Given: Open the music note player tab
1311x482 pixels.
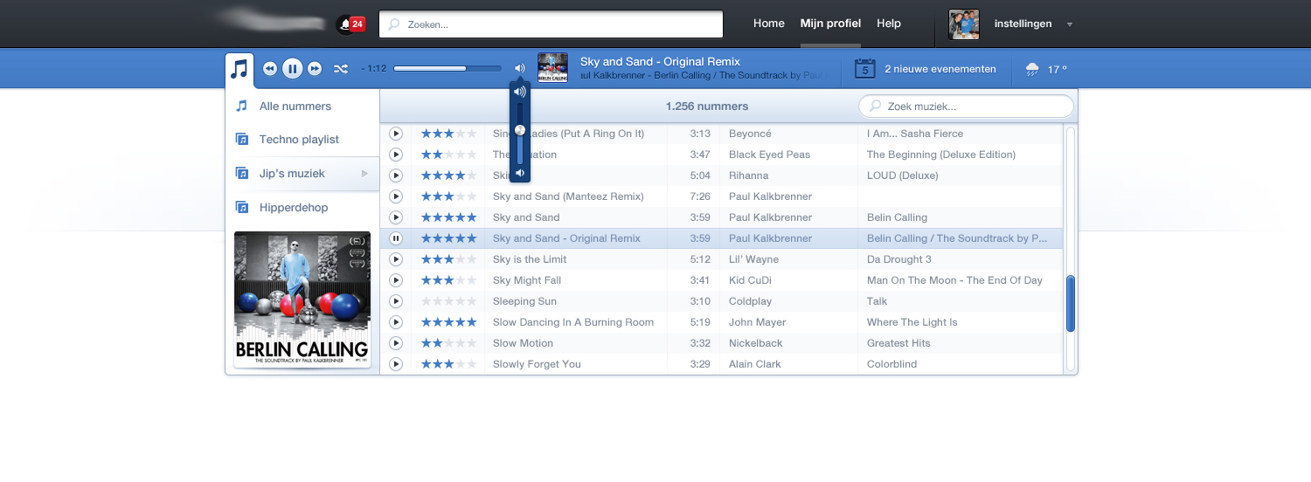Looking at the screenshot, I should [x=239, y=69].
